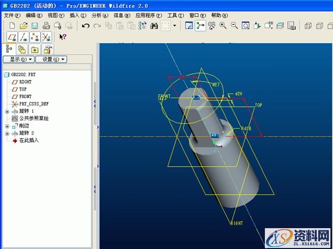This screenshot has width=333, height=249.
Task: Toggle datum axes display
Action: pos(23,37)
